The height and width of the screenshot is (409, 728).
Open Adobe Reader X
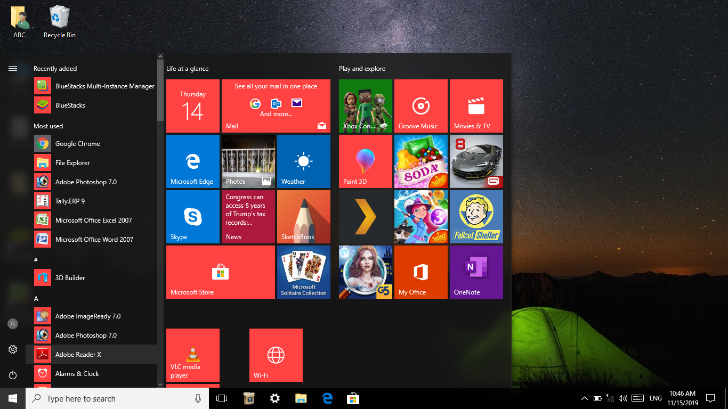click(x=91, y=355)
